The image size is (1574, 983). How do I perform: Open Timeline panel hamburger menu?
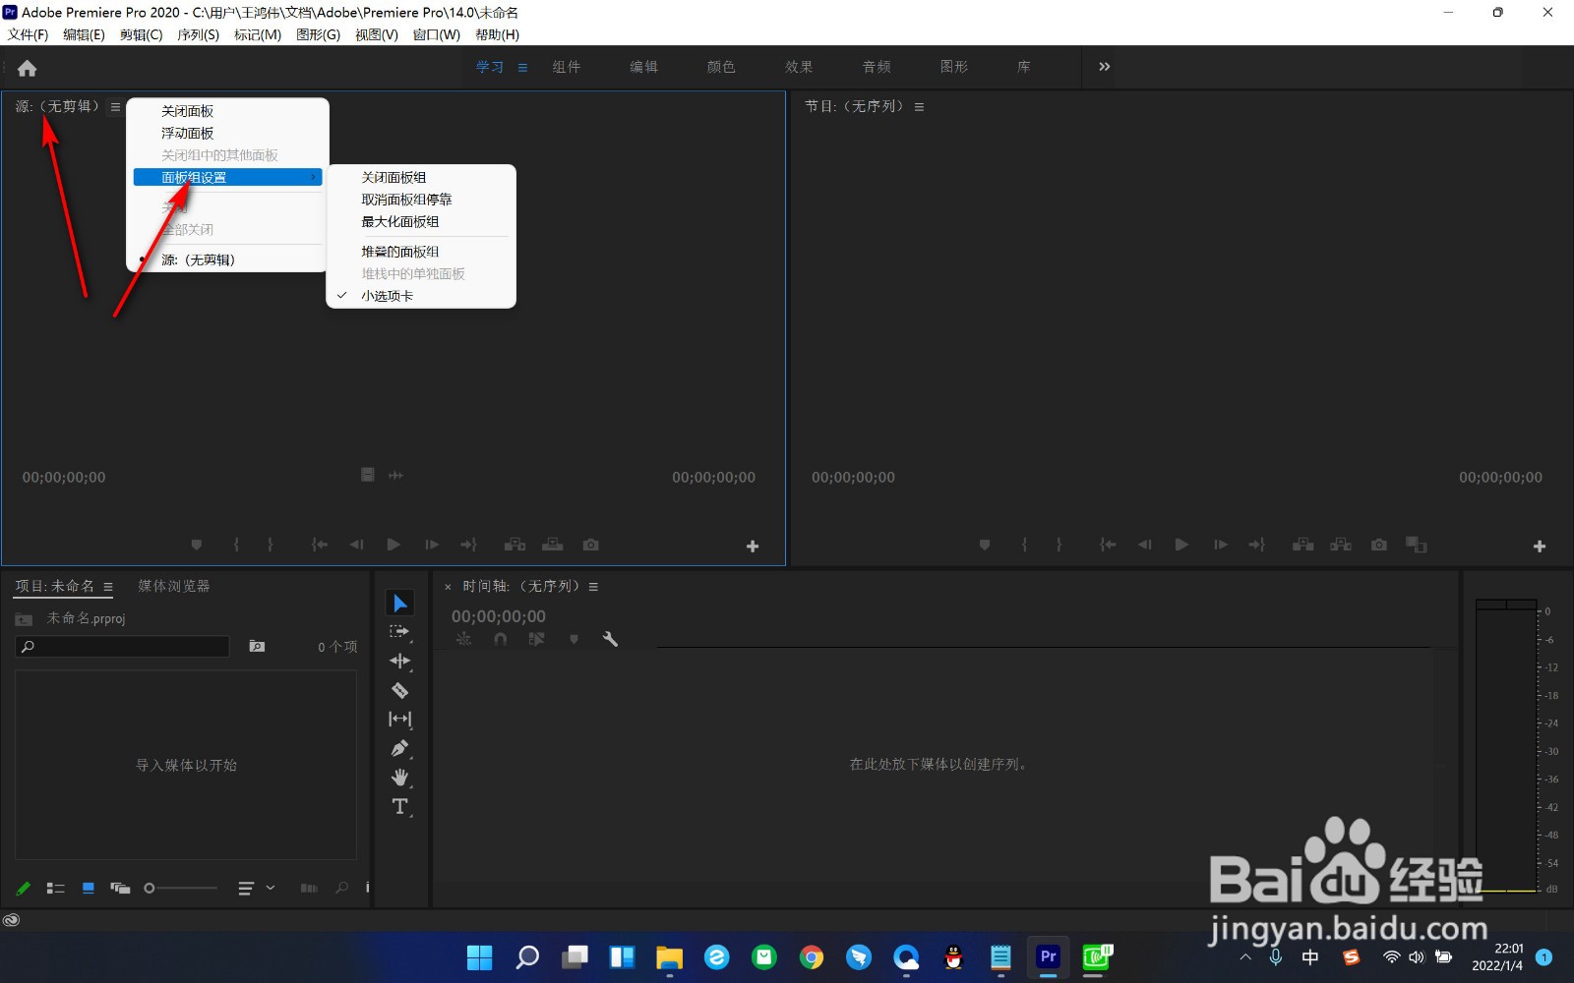(x=593, y=587)
